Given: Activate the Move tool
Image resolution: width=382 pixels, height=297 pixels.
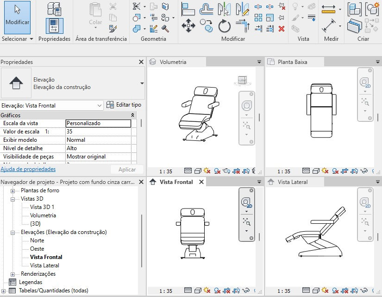Looking at the screenshot, I should tap(188, 25).
